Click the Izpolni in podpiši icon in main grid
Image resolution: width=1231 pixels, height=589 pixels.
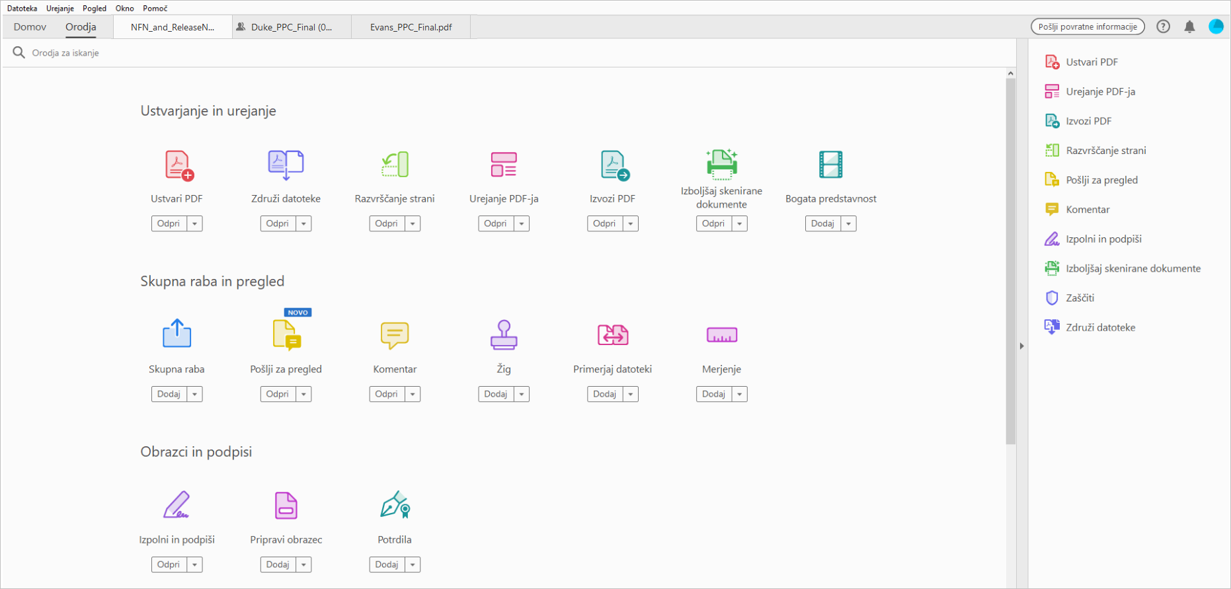pos(177,504)
